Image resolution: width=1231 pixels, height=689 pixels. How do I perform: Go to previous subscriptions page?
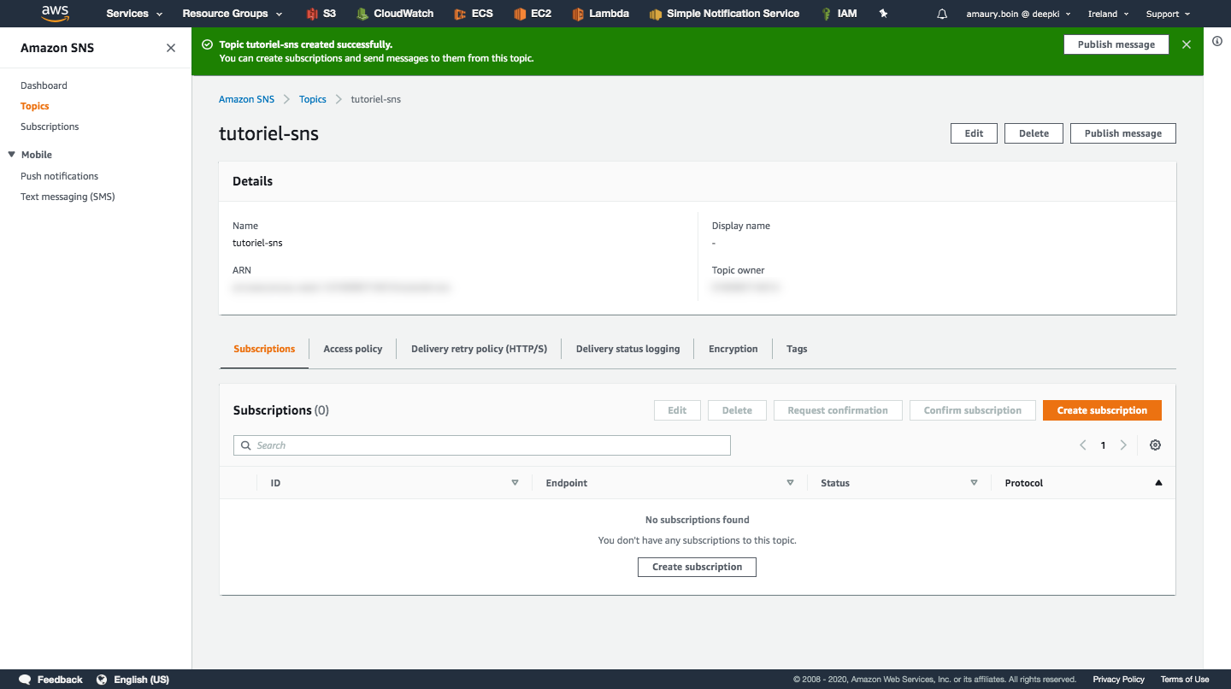pyautogui.click(x=1083, y=445)
